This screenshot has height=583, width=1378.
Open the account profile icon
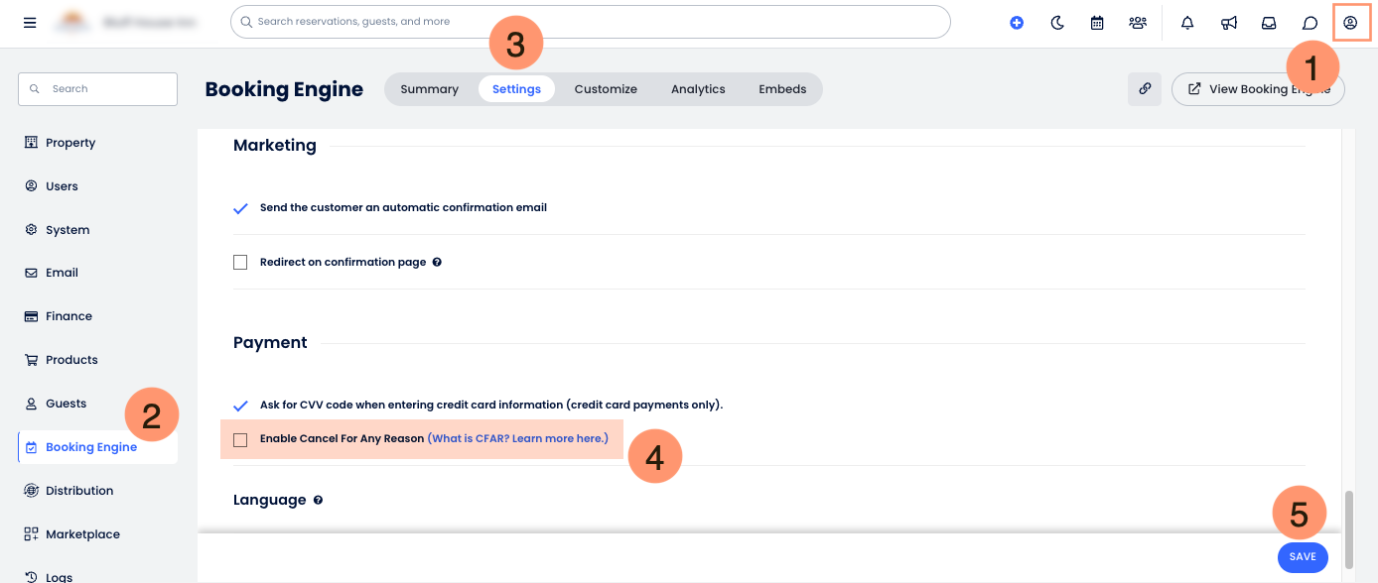point(1351,22)
